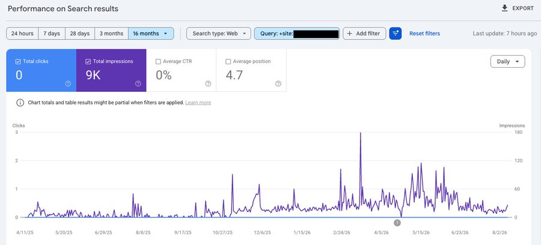Select the 7 days range
This screenshot has height=245, width=541.
point(52,34)
